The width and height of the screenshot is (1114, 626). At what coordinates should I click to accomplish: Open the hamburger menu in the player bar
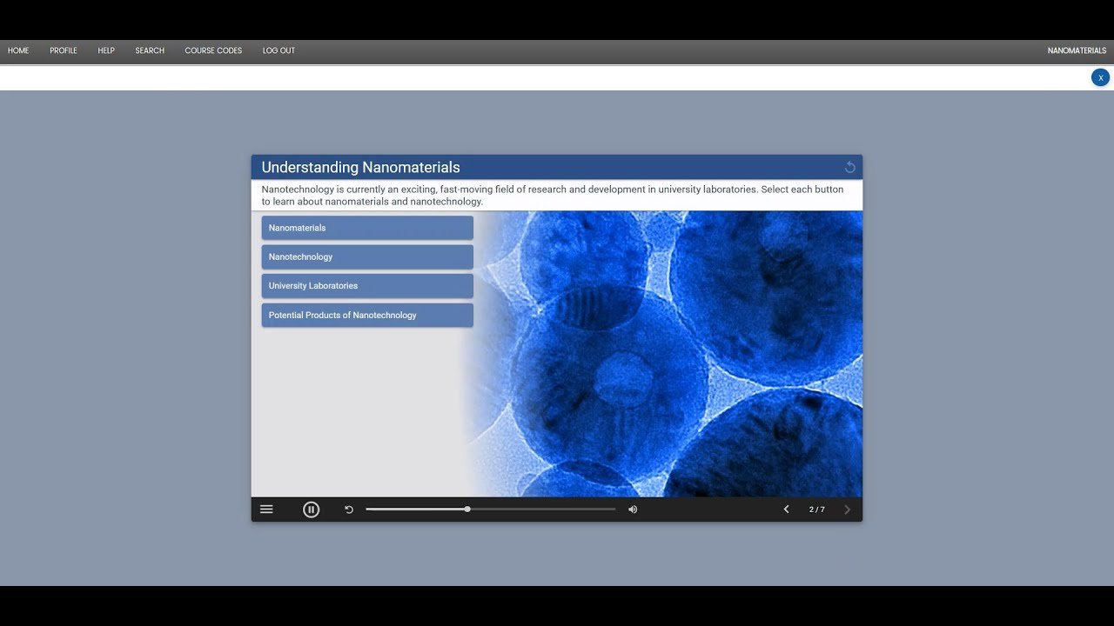(266, 509)
